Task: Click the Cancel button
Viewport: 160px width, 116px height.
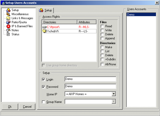Action: click(27, 107)
